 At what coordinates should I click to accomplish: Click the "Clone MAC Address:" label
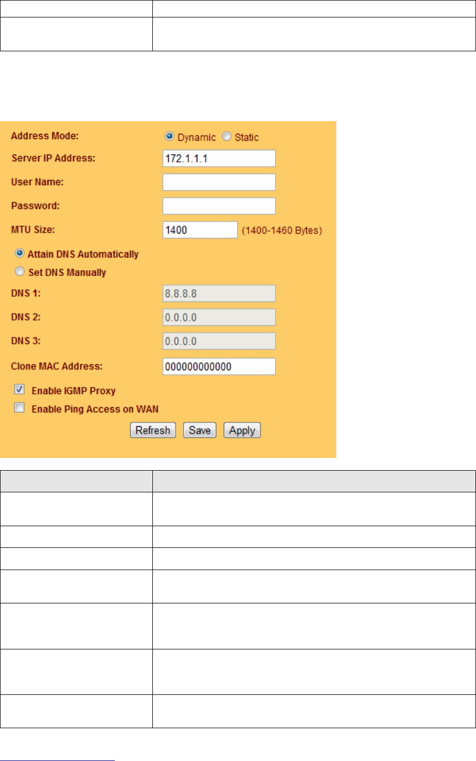[57, 366]
